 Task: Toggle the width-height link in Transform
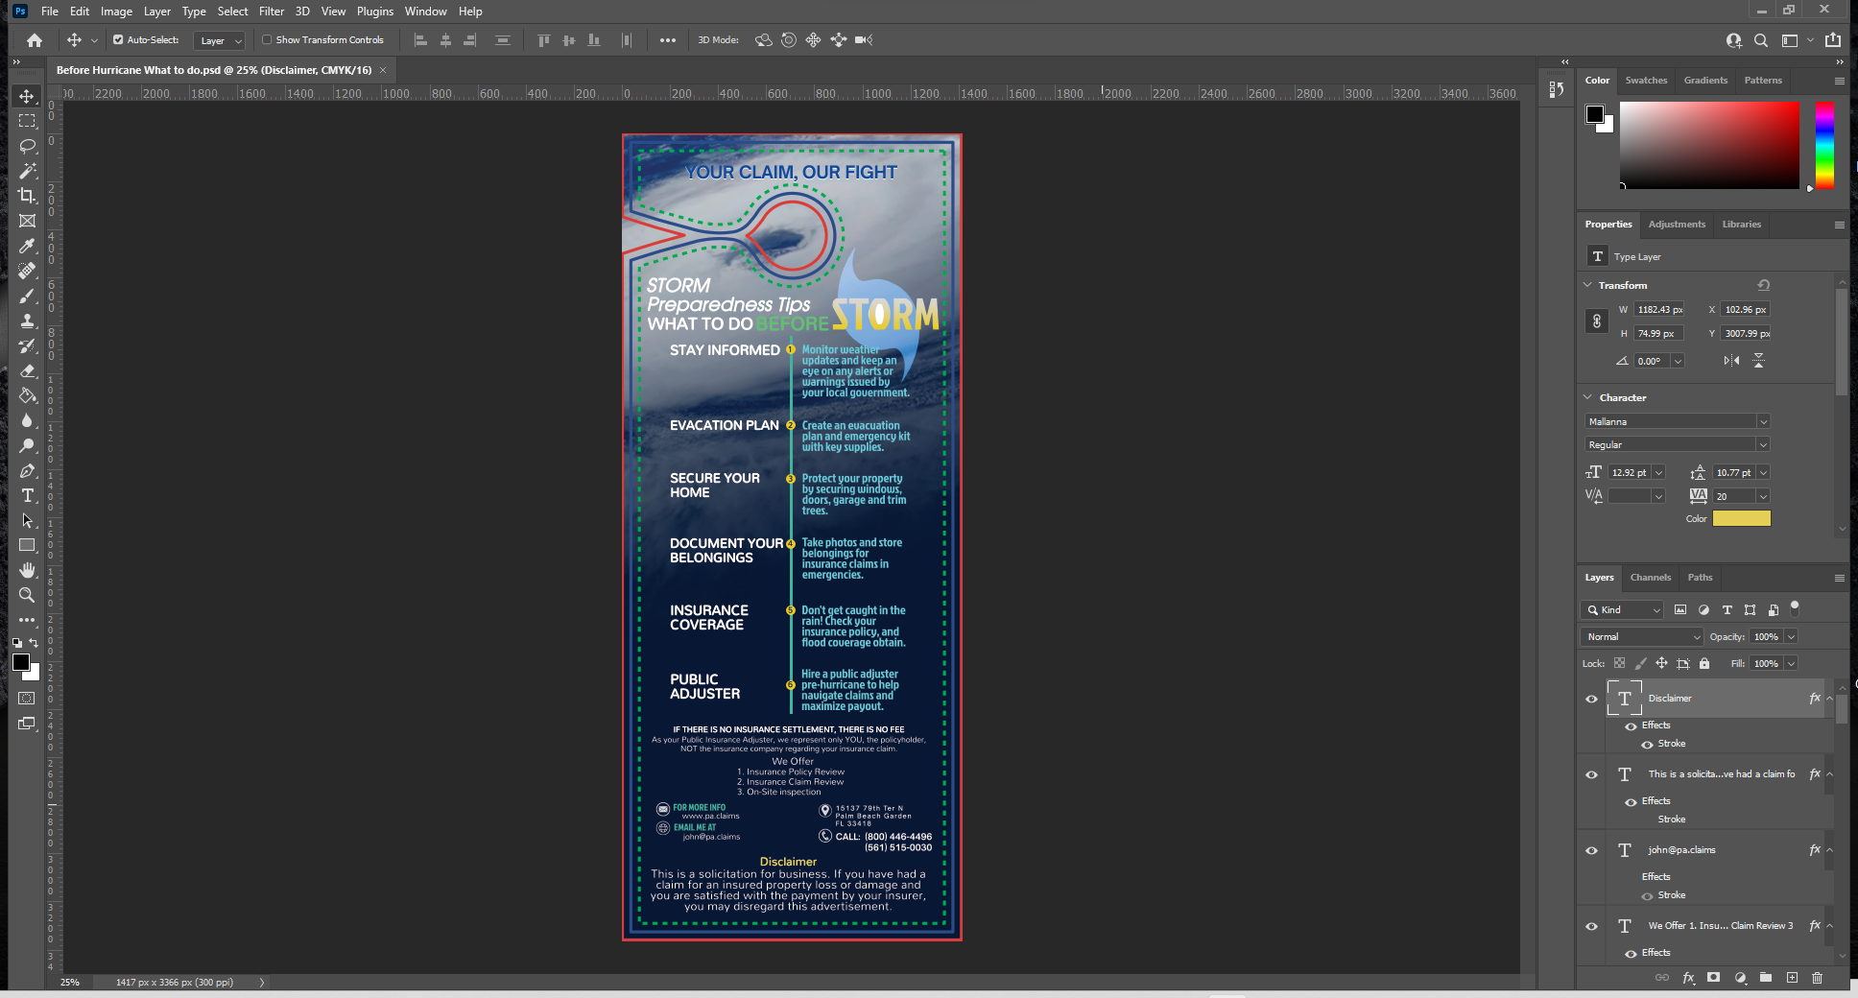point(1597,321)
